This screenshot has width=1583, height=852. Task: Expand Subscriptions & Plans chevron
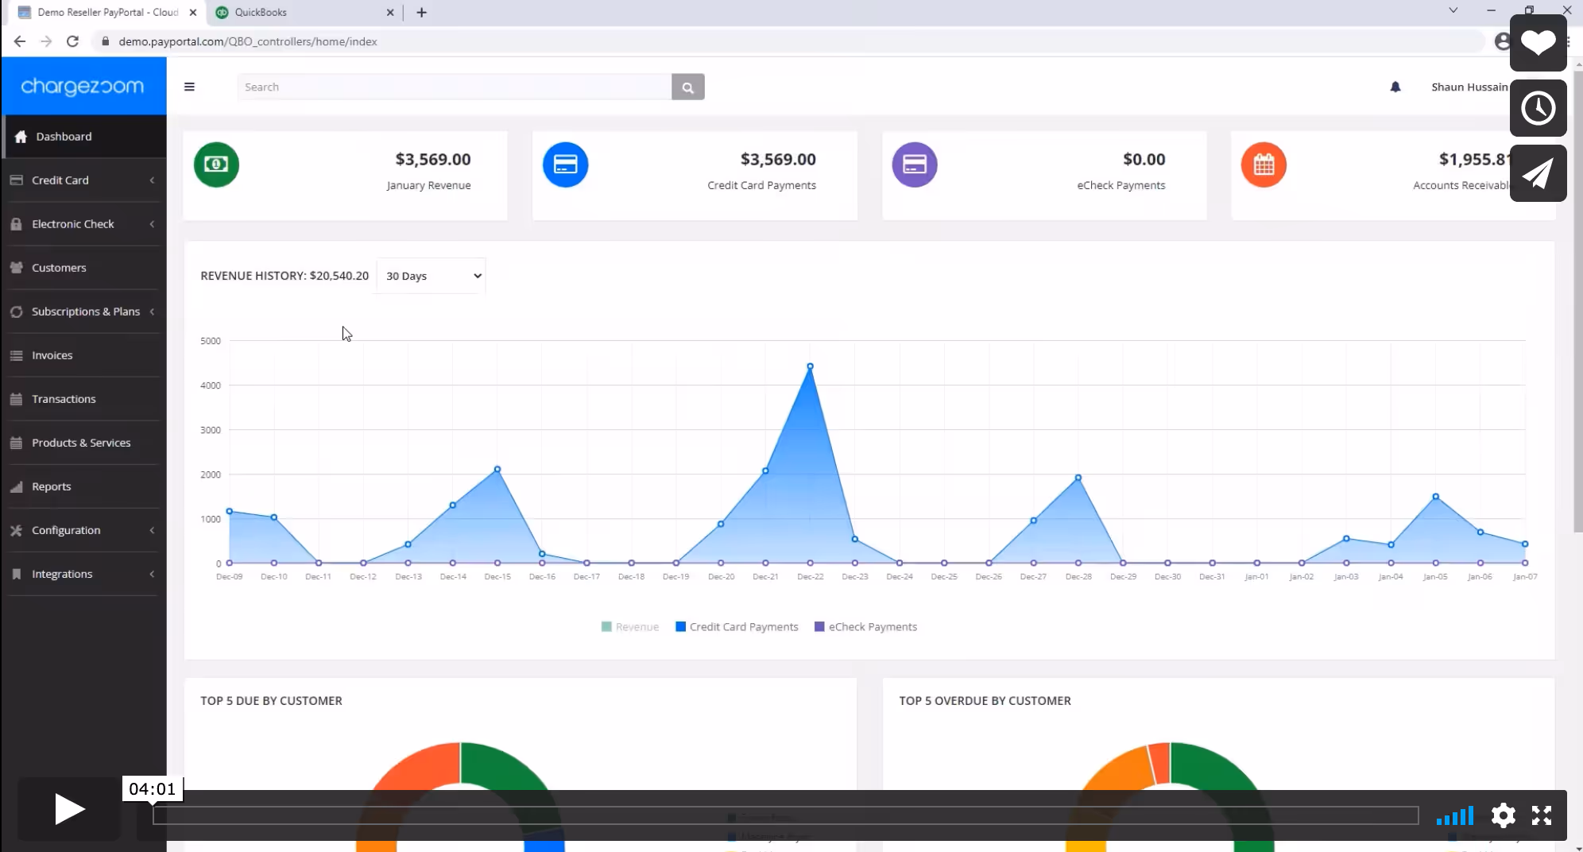pyautogui.click(x=152, y=312)
